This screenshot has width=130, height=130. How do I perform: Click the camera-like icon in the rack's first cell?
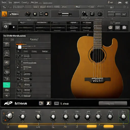coord(6,26)
